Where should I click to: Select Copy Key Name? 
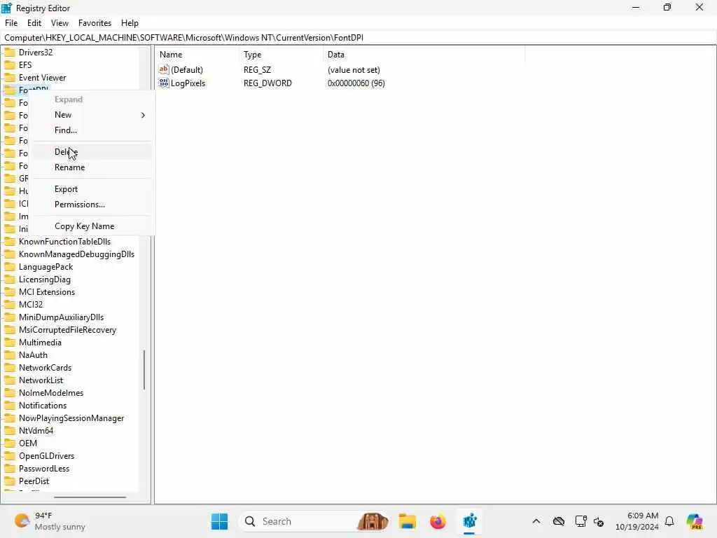[84, 226]
